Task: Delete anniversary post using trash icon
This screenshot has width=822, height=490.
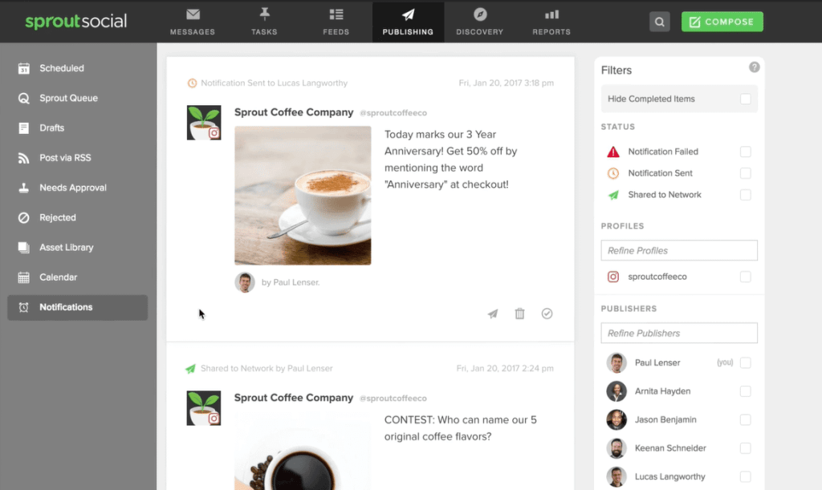Action: tap(519, 314)
